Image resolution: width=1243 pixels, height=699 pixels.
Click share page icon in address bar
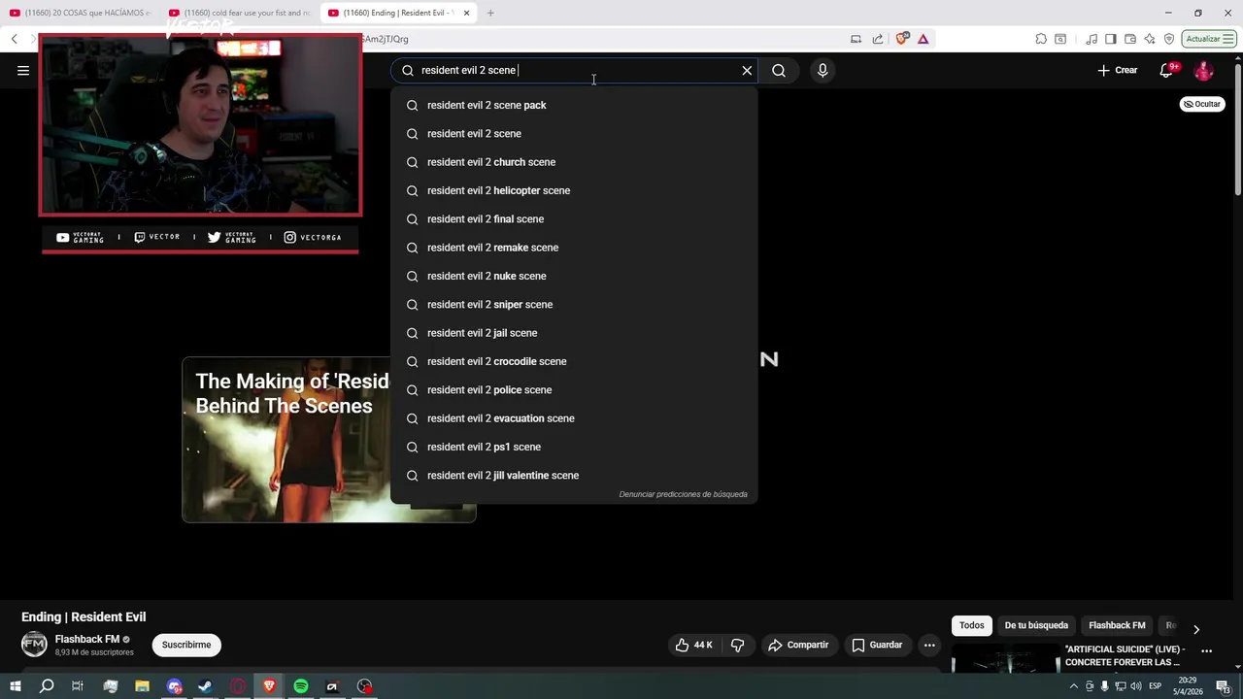click(878, 39)
